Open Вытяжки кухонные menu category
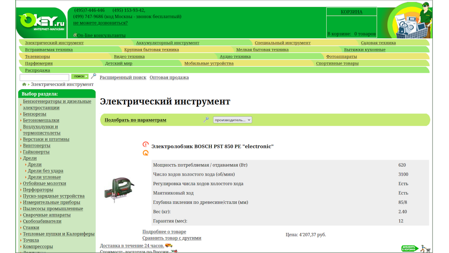This screenshot has height=253, width=449. coord(365,49)
